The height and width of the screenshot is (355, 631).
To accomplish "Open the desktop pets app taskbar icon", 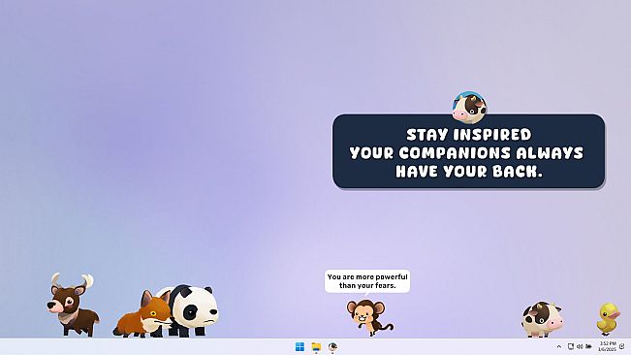I will [x=332, y=347].
